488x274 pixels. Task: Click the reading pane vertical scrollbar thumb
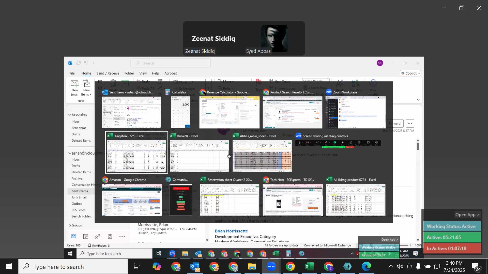click(418, 146)
